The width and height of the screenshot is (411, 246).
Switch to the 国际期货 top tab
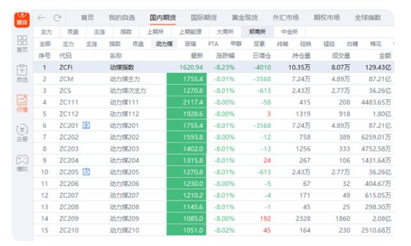point(204,18)
